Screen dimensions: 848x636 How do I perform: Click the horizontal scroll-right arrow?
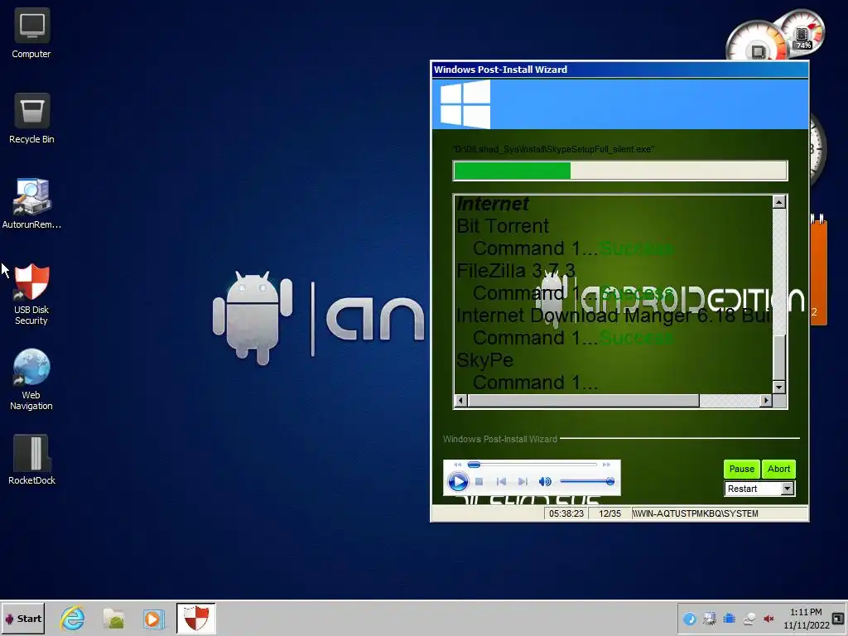coord(766,401)
